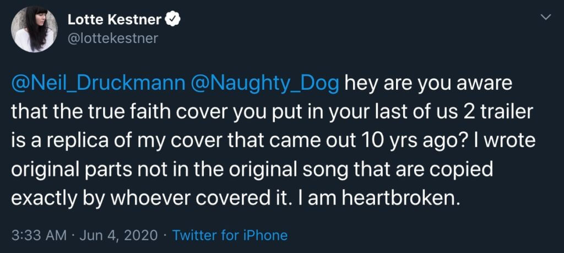This screenshot has height=253, width=564.
Task: Click the 3:33 AM timestamp
Action: (x=39, y=235)
